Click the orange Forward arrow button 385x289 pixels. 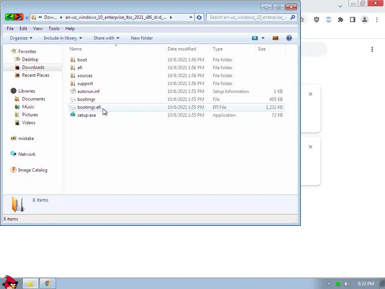(x=19, y=17)
